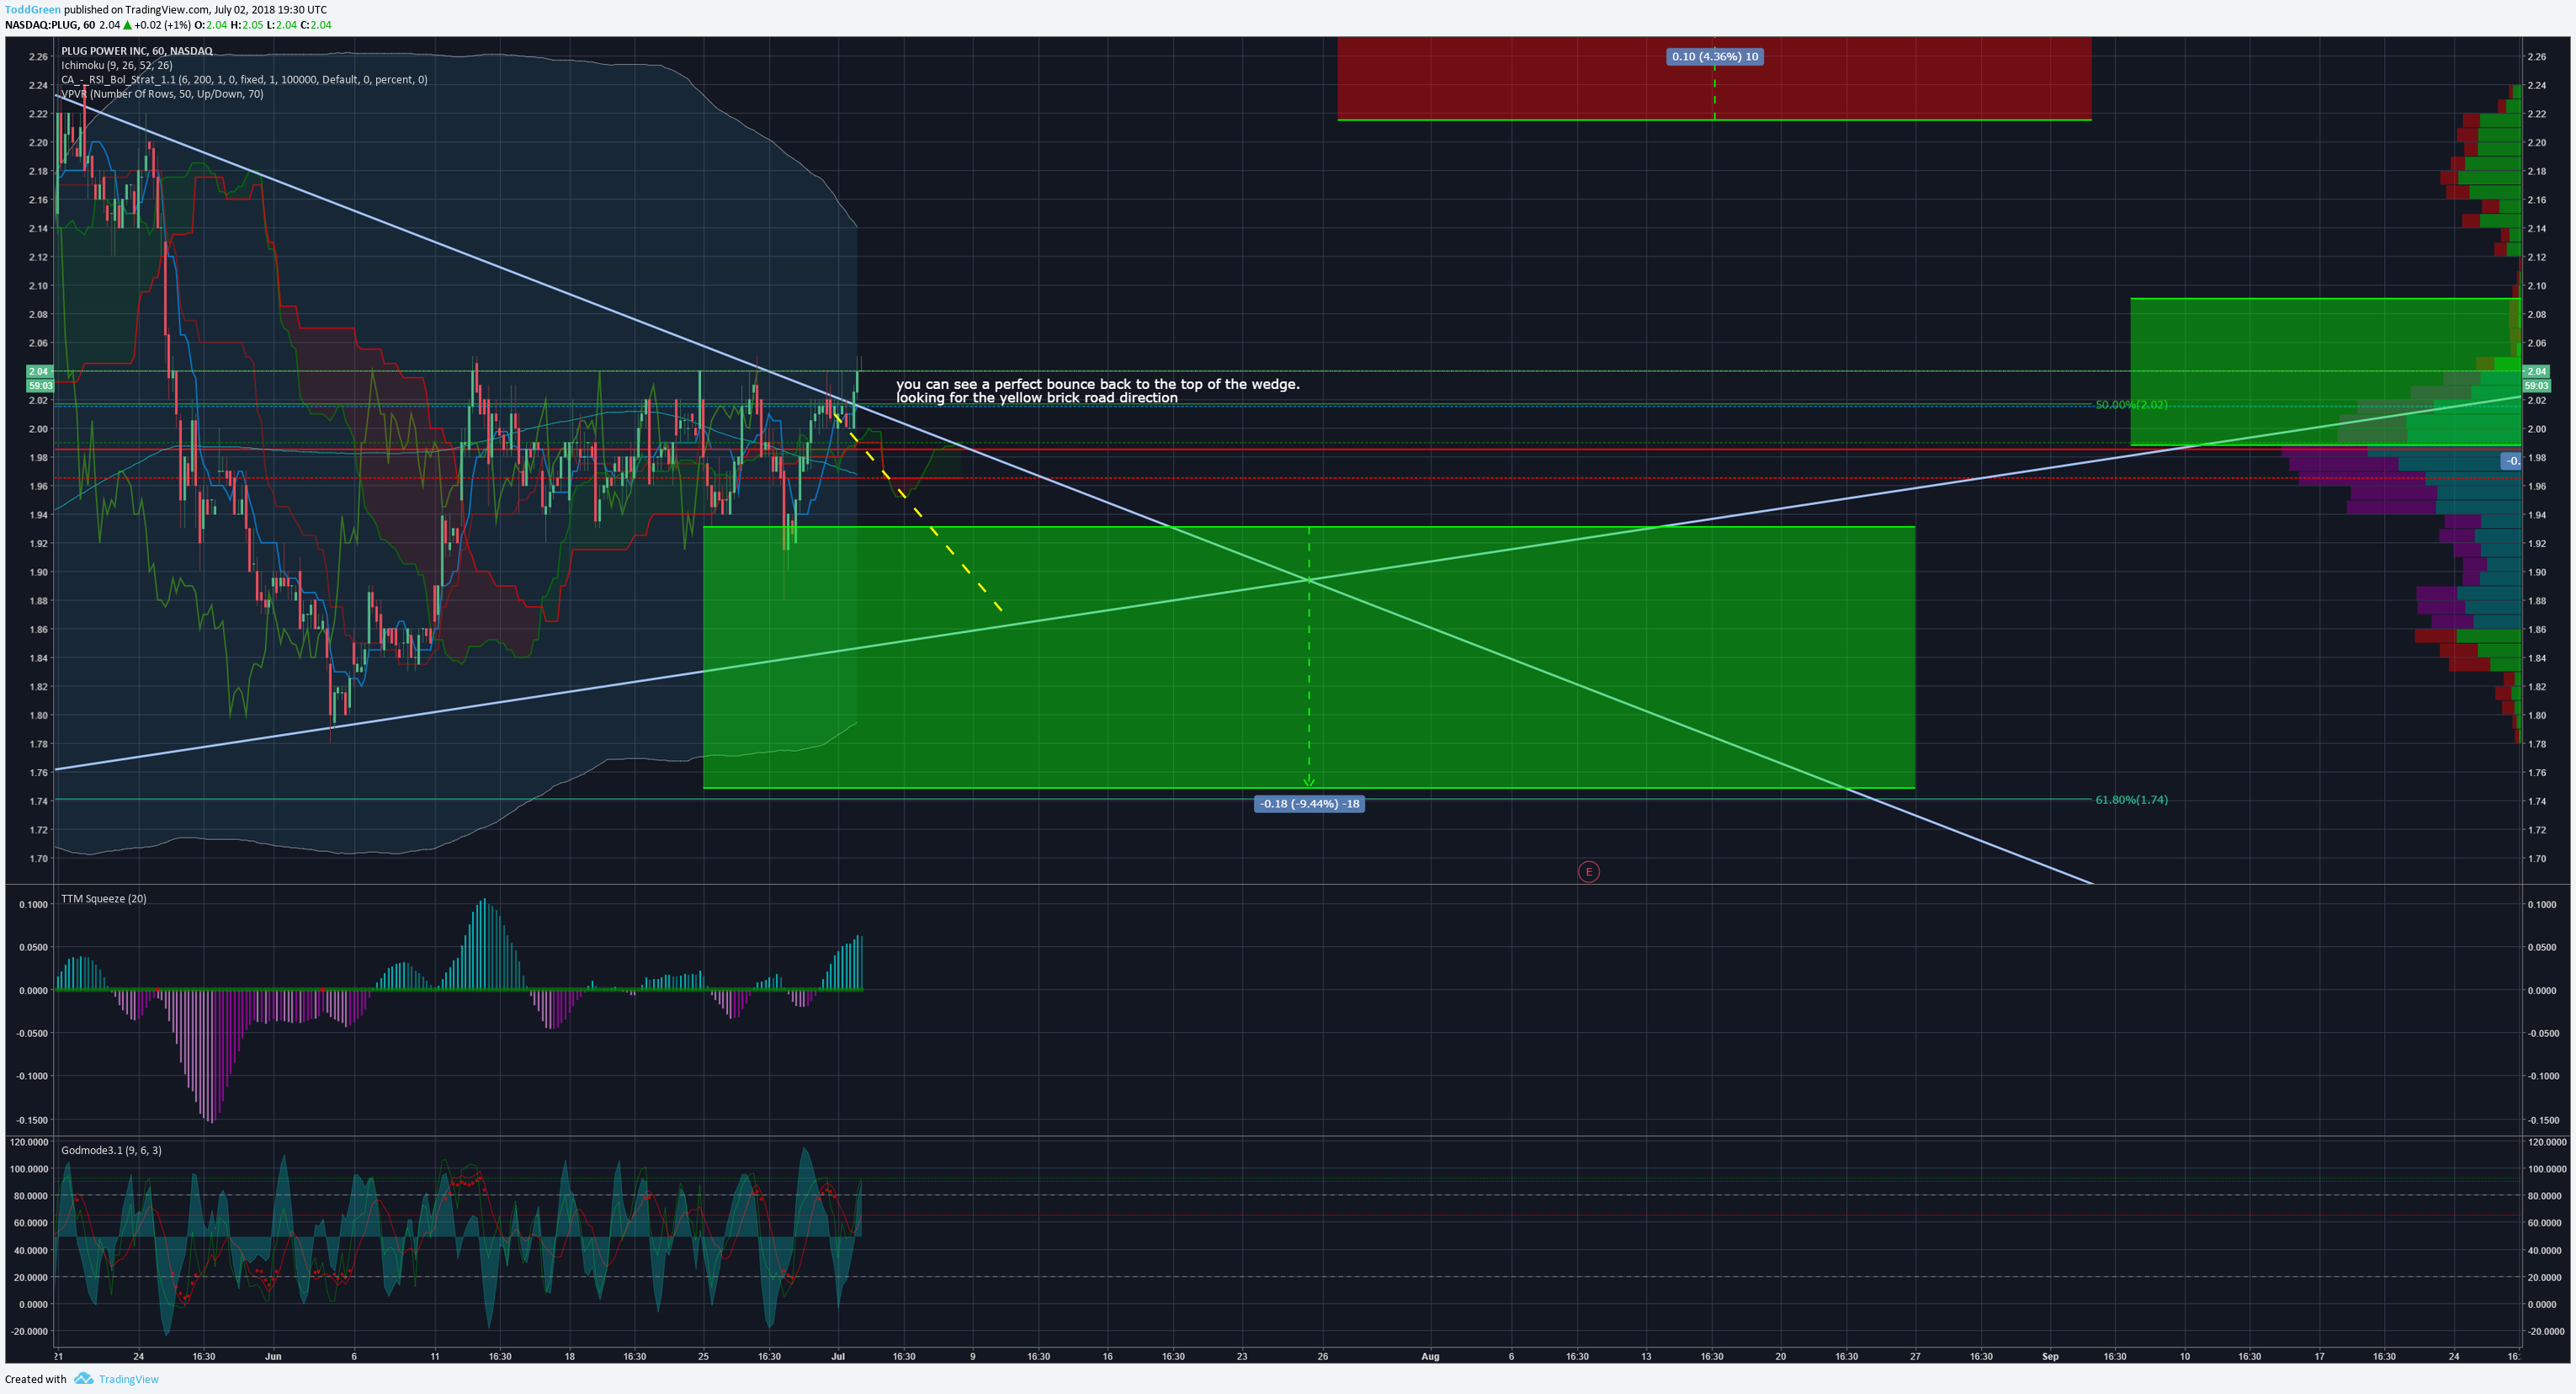The width and height of the screenshot is (2576, 1394).
Task: Click the -0.1500 level on the TTM Squeeze scale
Action: point(32,1121)
